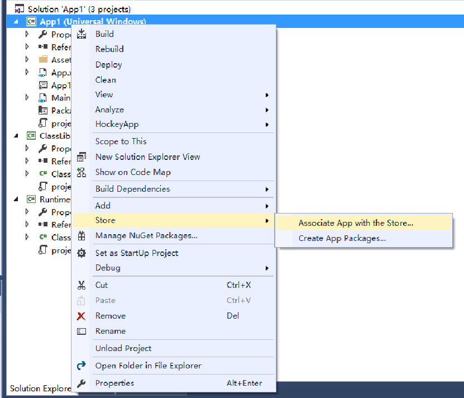The width and height of the screenshot is (464, 398).
Task: Open the Build Dependencies submenu
Action: click(x=175, y=189)
